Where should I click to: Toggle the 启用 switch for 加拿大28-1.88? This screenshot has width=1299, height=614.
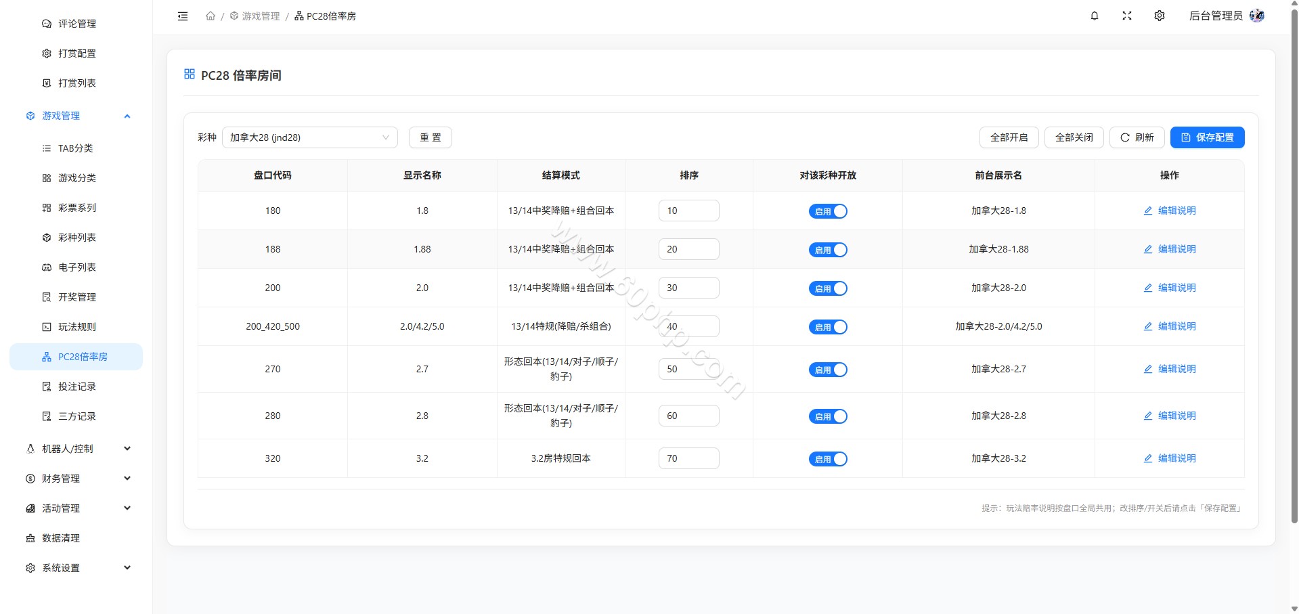[x=828, y=250]
